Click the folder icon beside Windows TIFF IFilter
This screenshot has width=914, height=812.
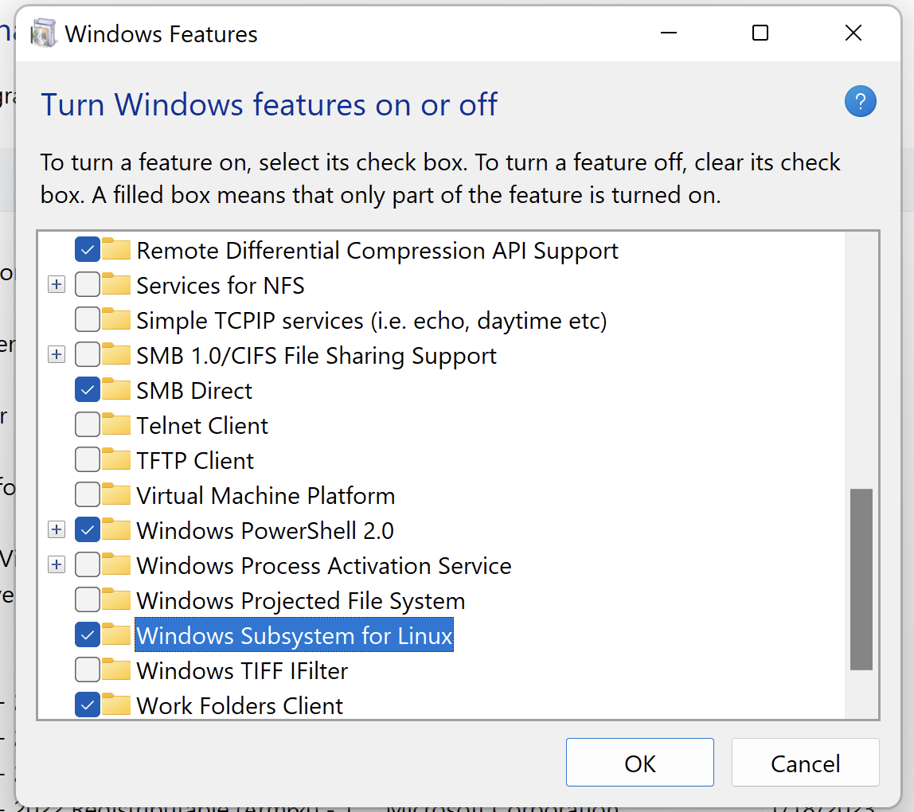[116, 670]
